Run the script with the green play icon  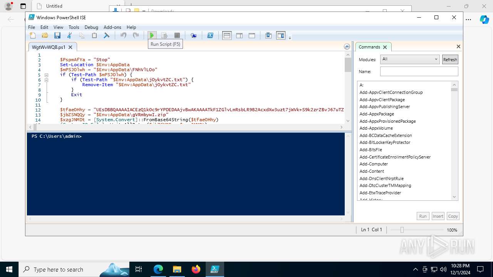point(152,35)
